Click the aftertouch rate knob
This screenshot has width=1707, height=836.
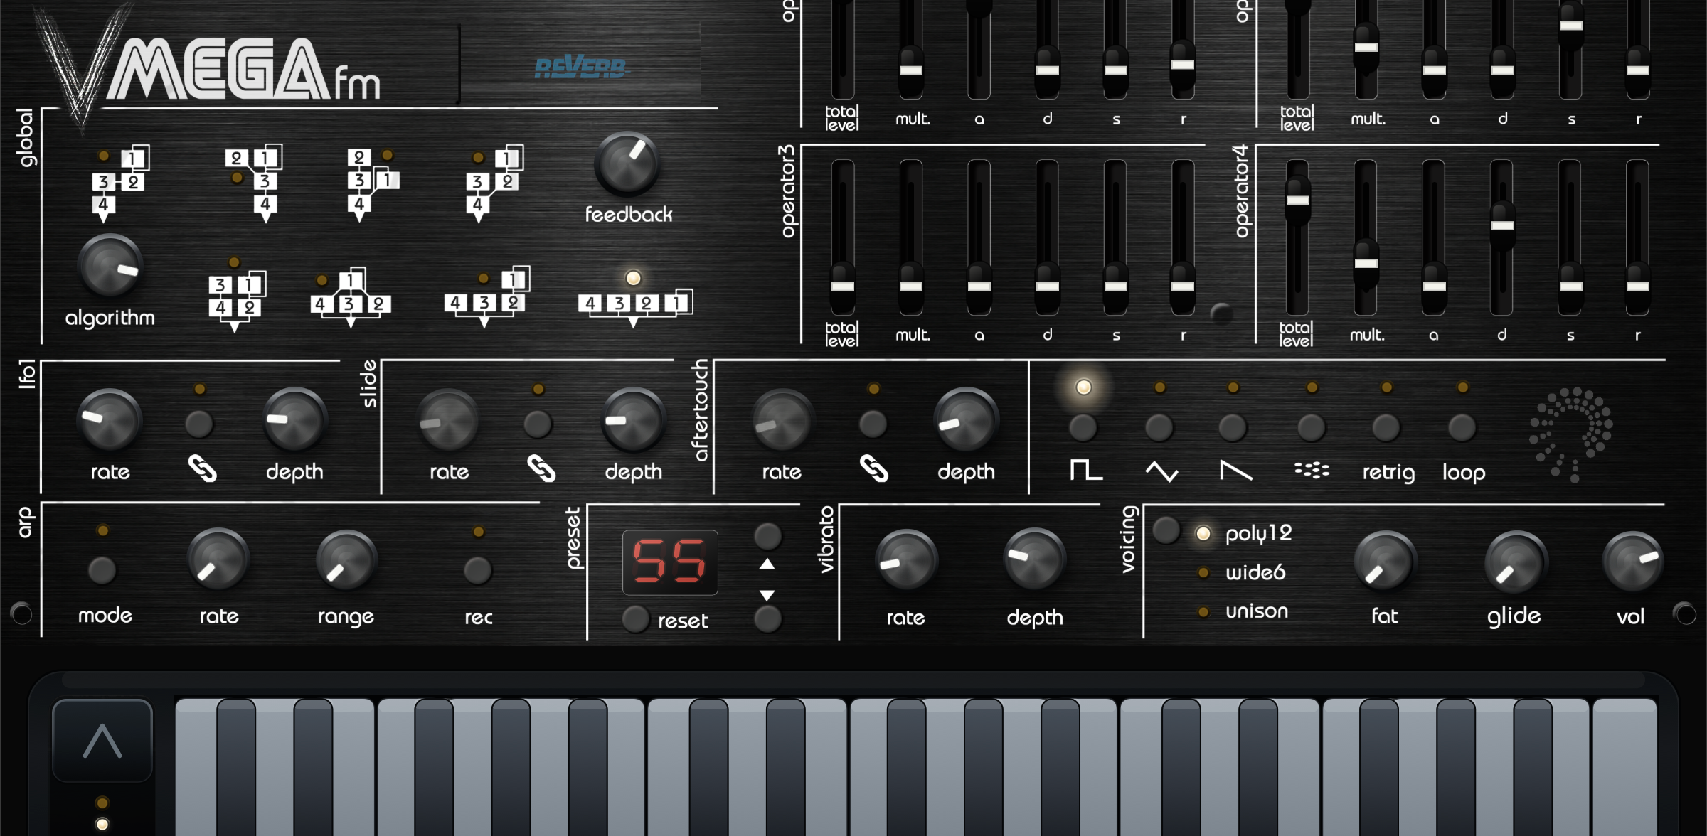coord(782,420)
